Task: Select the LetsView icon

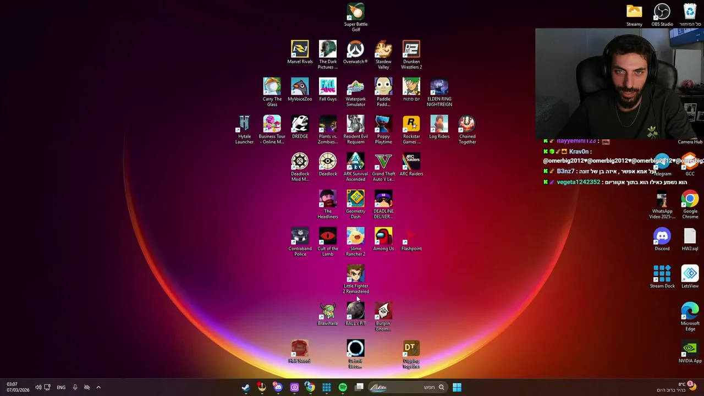Action: (690, 277)
